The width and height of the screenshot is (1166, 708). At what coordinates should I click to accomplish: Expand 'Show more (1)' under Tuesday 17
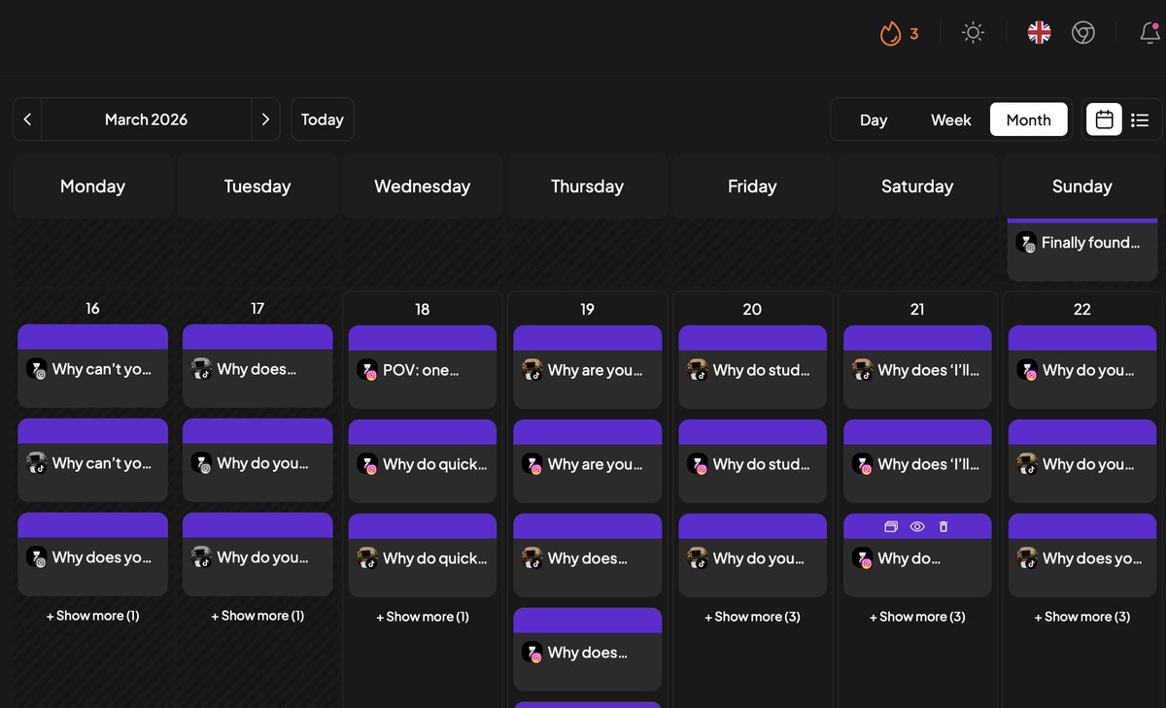point(257,616)
